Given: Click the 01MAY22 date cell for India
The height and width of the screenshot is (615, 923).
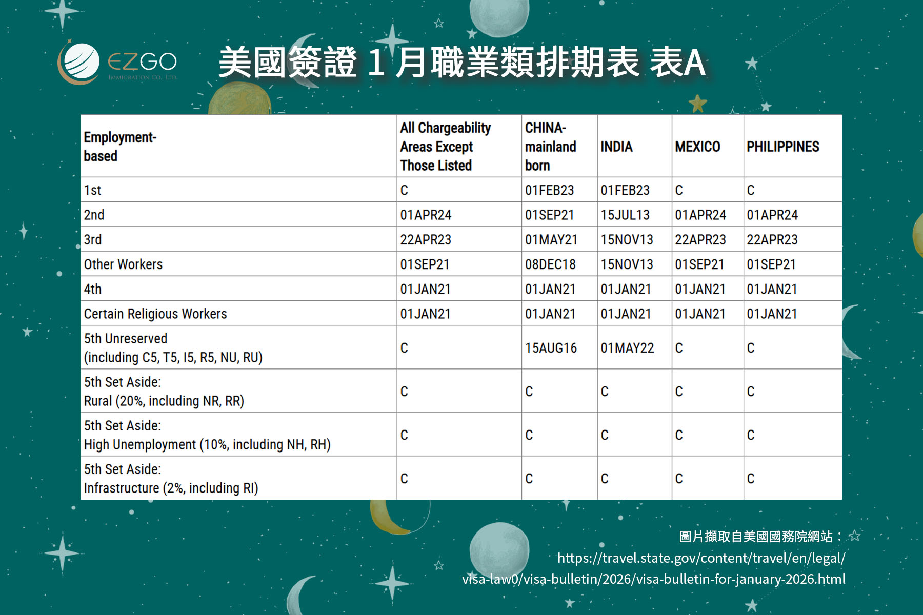Looking at the screenshot, I should (627, 348).
